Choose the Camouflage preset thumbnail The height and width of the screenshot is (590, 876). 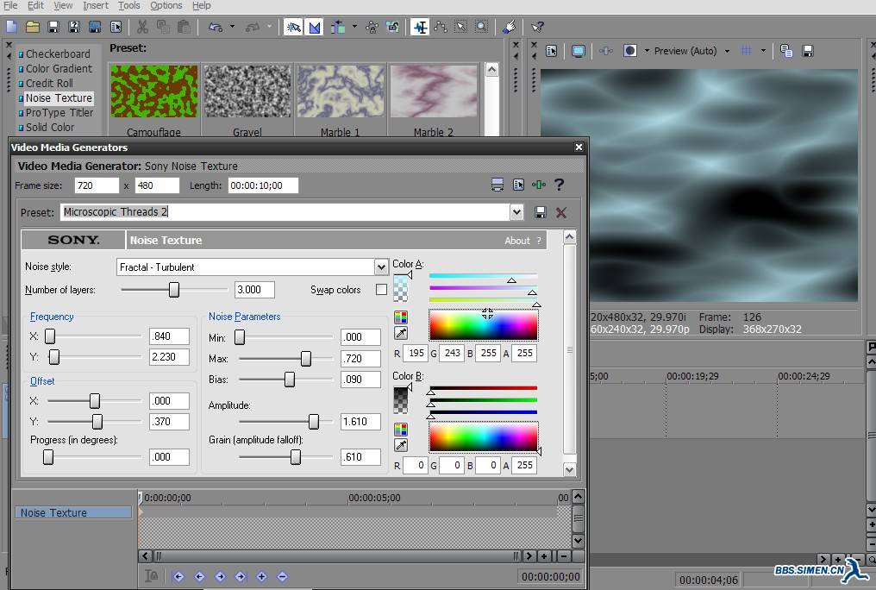(x=153, y=91)
